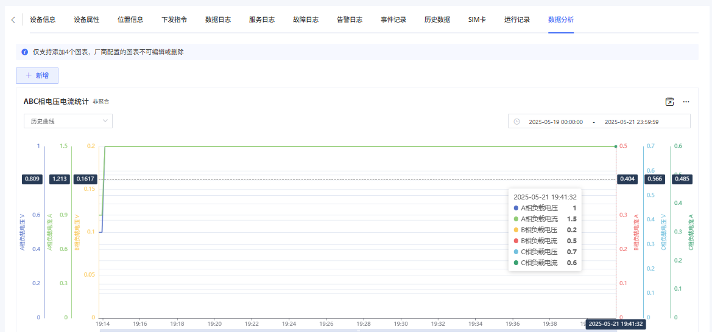712x332 pixels.
Task: Click the end date 2025-05-21 23:59:59 field
Action: pyautogui.click(x=631, y=122)
